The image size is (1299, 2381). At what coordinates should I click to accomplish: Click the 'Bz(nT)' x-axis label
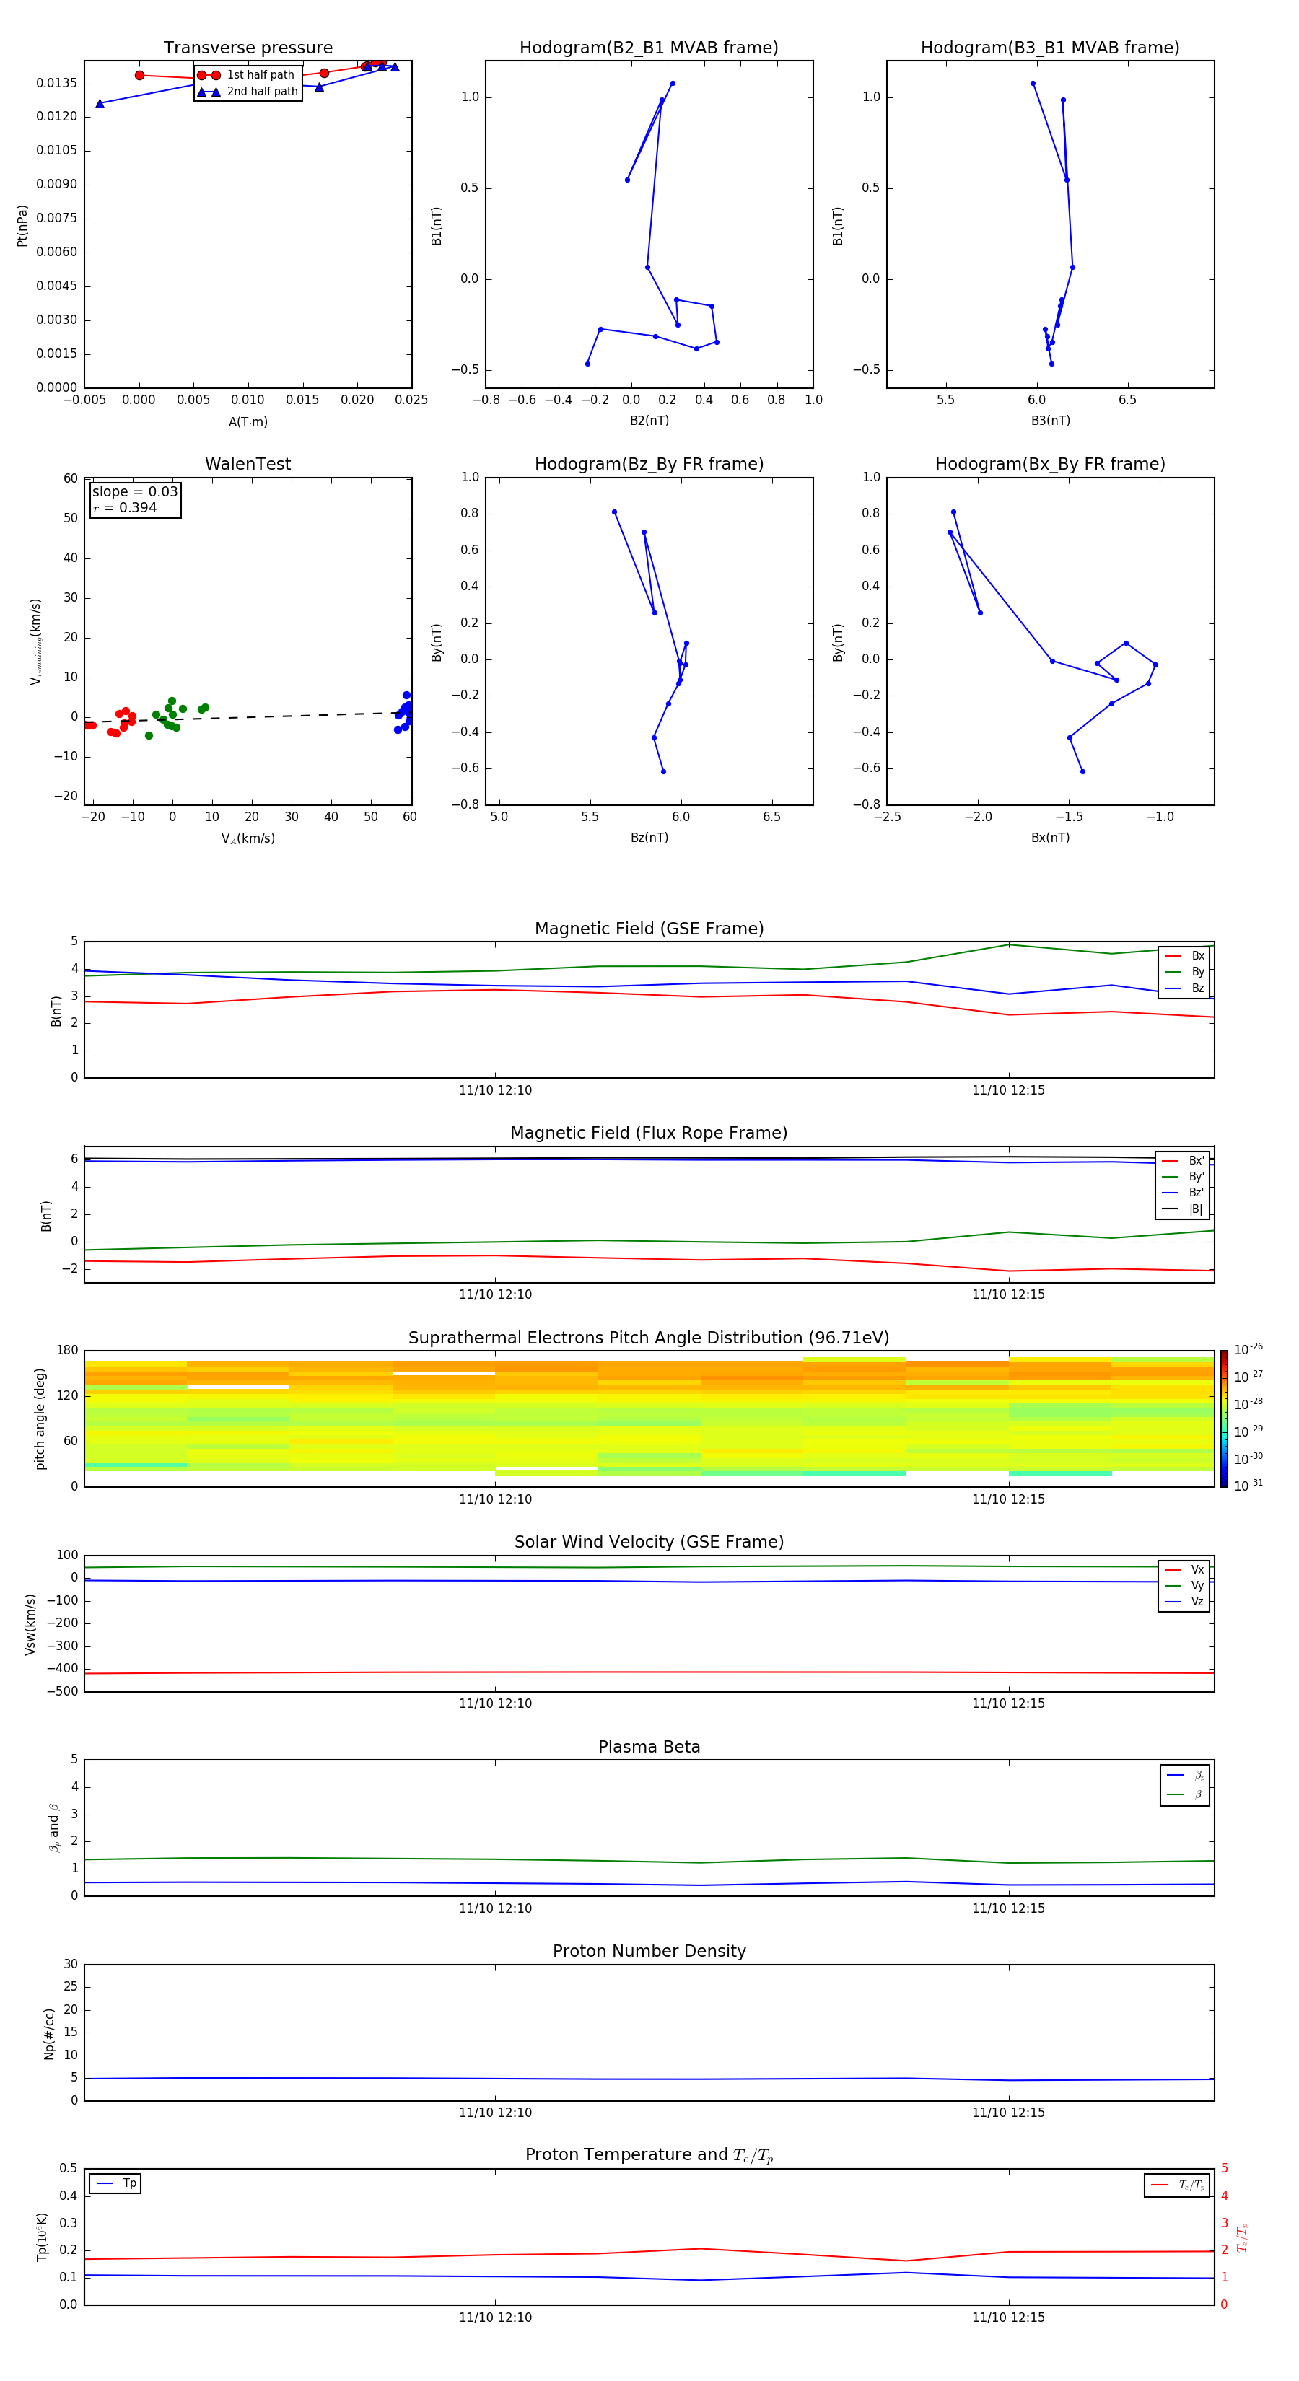[649, 838]
